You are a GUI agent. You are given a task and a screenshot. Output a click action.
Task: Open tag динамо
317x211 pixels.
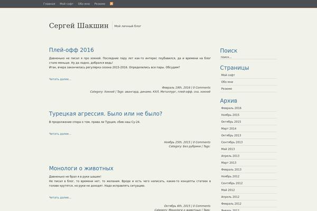pyautogui.click(x=146, y=92)
